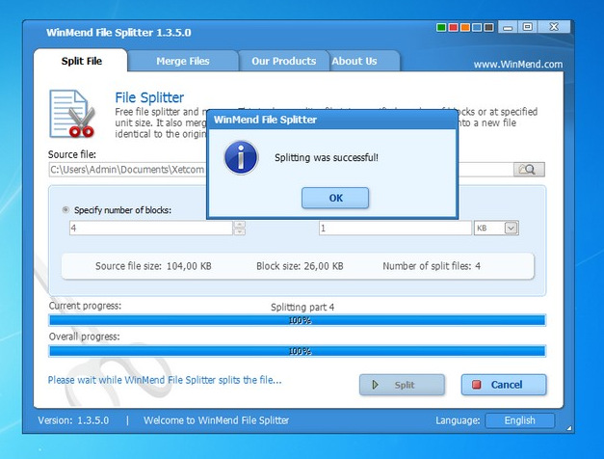Click the window resize grip icon
This screenshot has width=604, height=459.
tap(569, 428)
